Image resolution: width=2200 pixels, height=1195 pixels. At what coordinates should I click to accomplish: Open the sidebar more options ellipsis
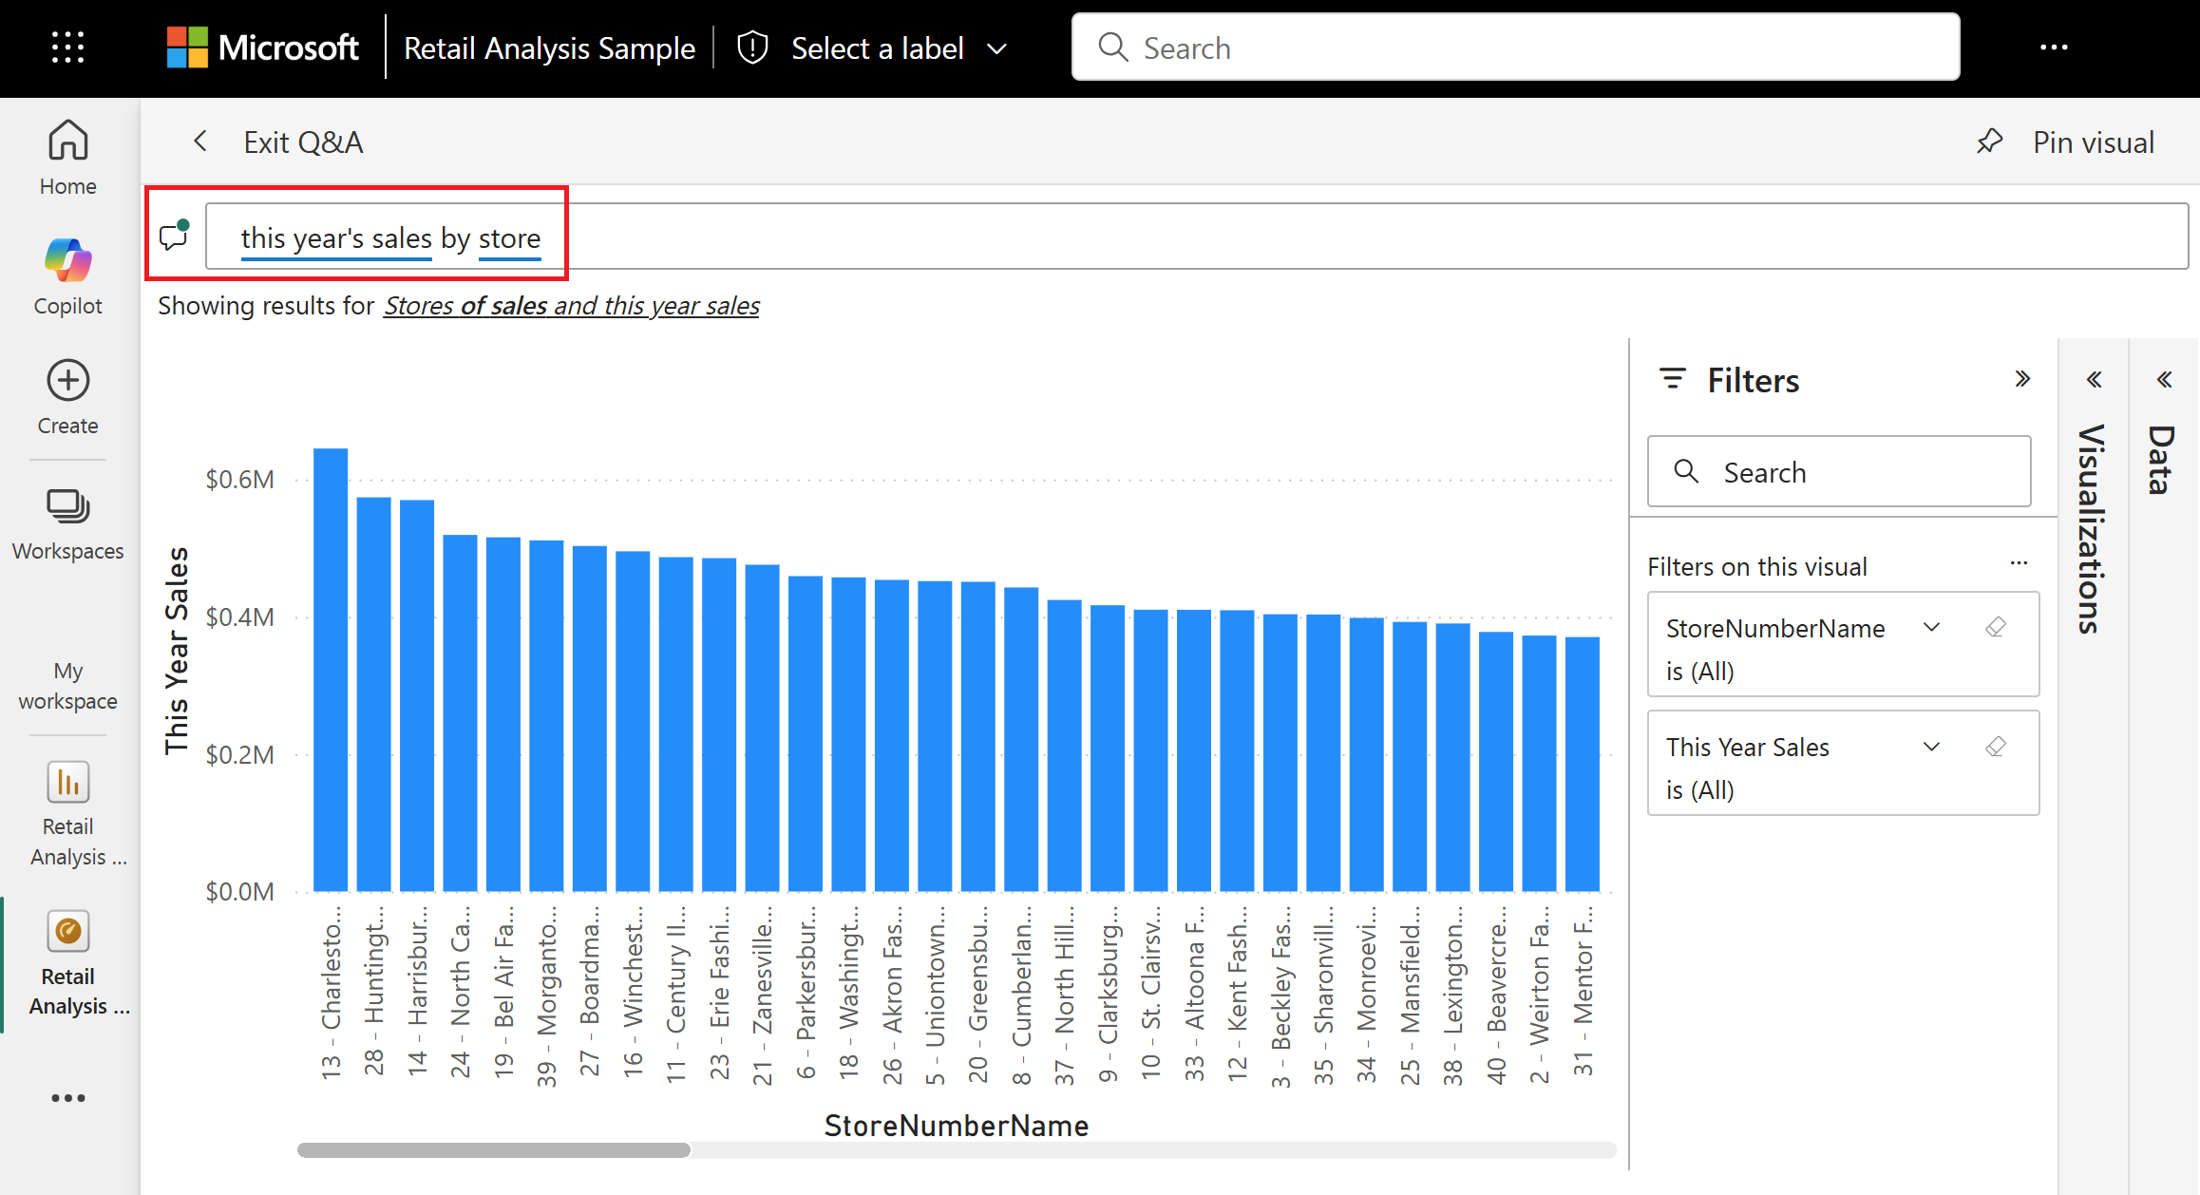coord(67,1098)
